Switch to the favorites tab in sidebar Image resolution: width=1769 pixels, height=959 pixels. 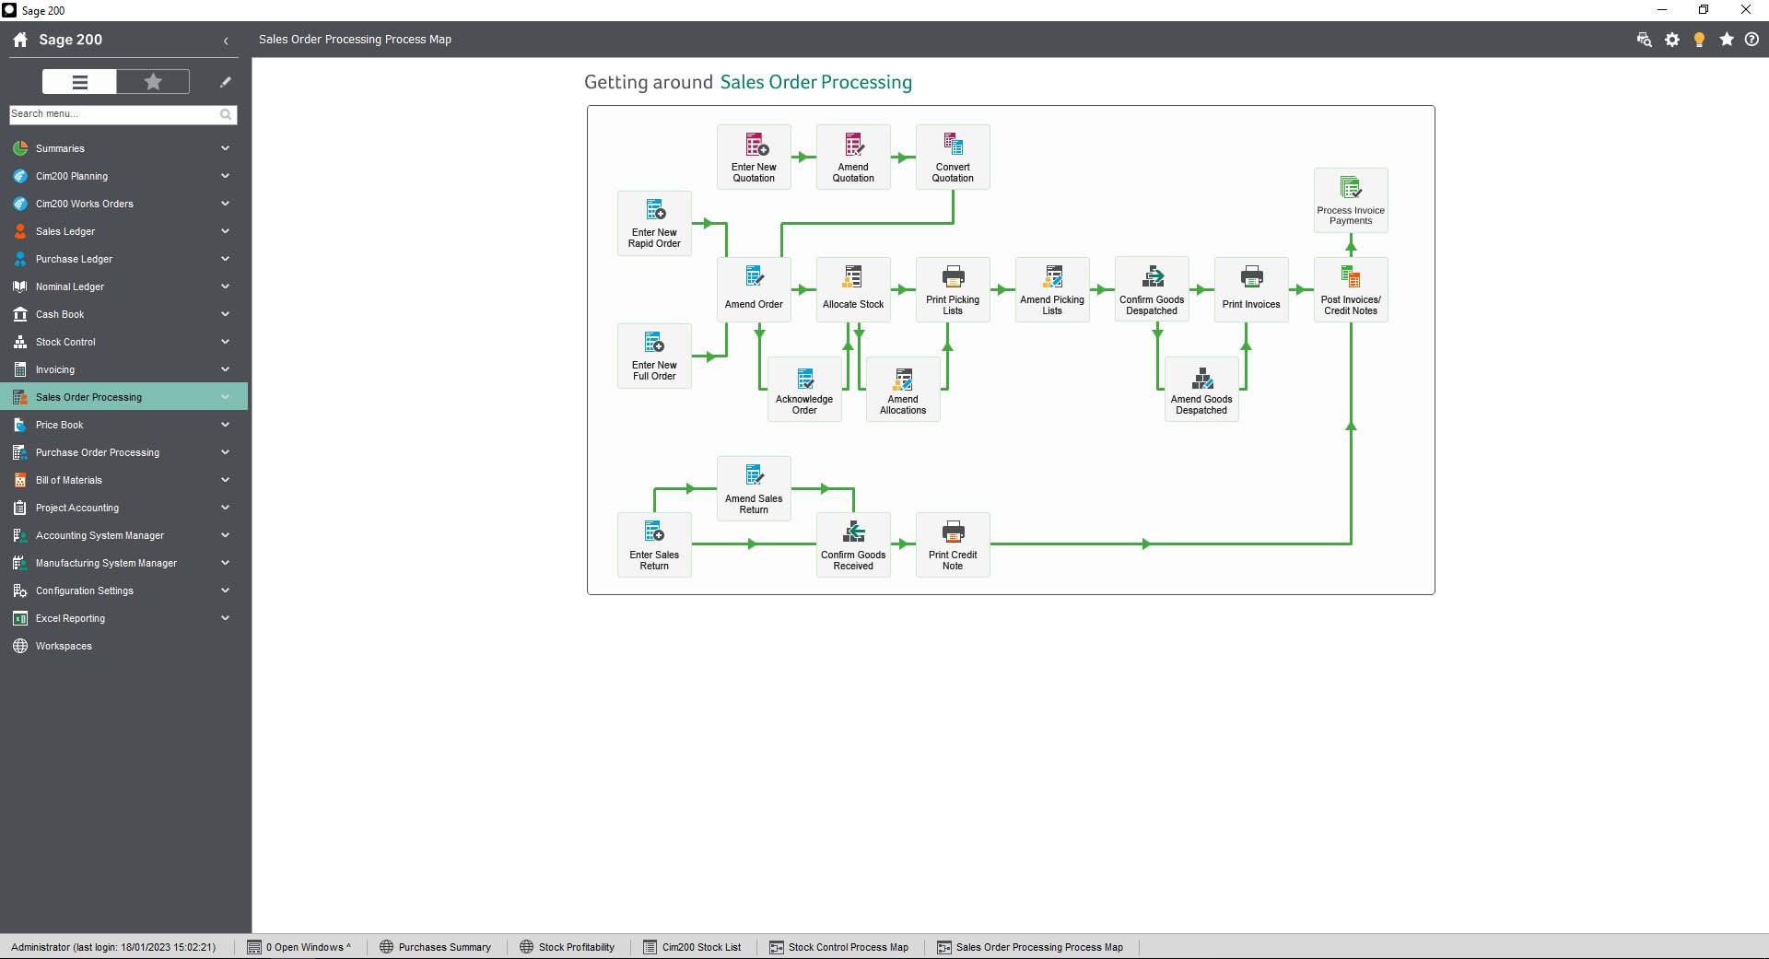pos(152,81)
